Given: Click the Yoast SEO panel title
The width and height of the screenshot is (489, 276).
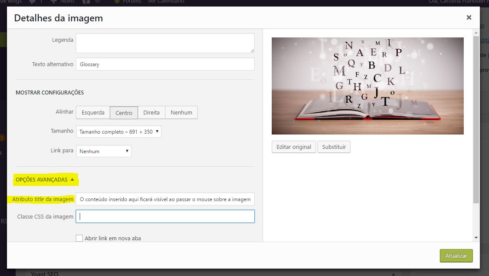Looking at the screenshot, I should coord(44,274).
